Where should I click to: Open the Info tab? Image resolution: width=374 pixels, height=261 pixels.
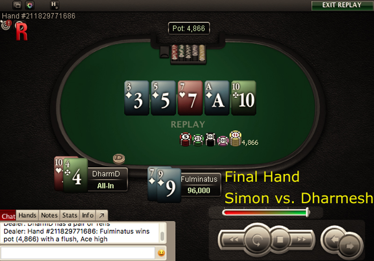coord(87,216)
